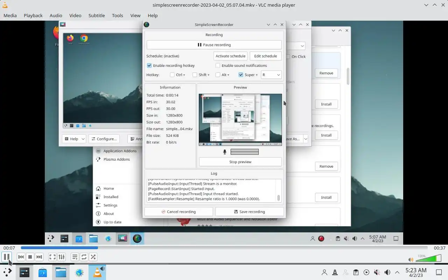
Task: Click Activate schedule in the recorded window
Action: coord(230,56)
